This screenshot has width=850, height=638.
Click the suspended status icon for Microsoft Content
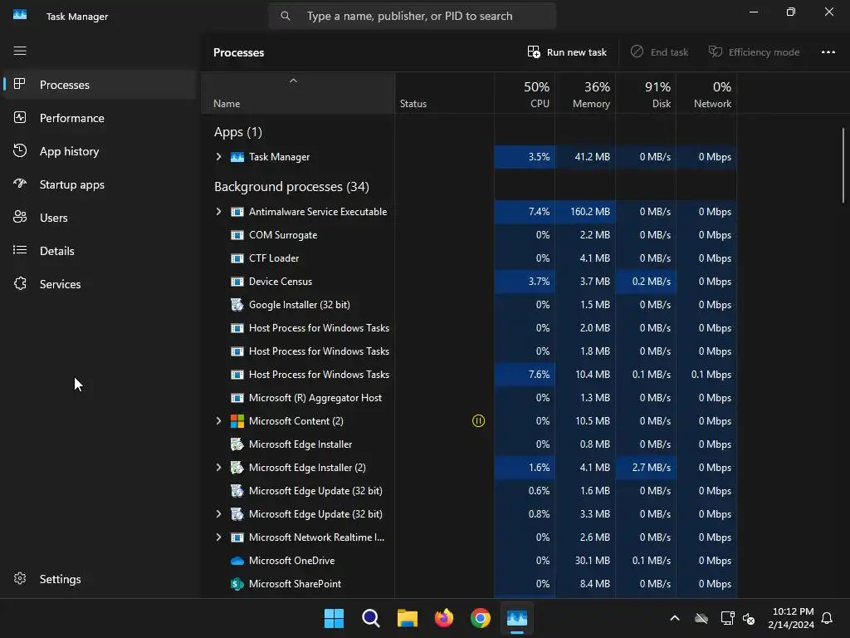[478, 421]
